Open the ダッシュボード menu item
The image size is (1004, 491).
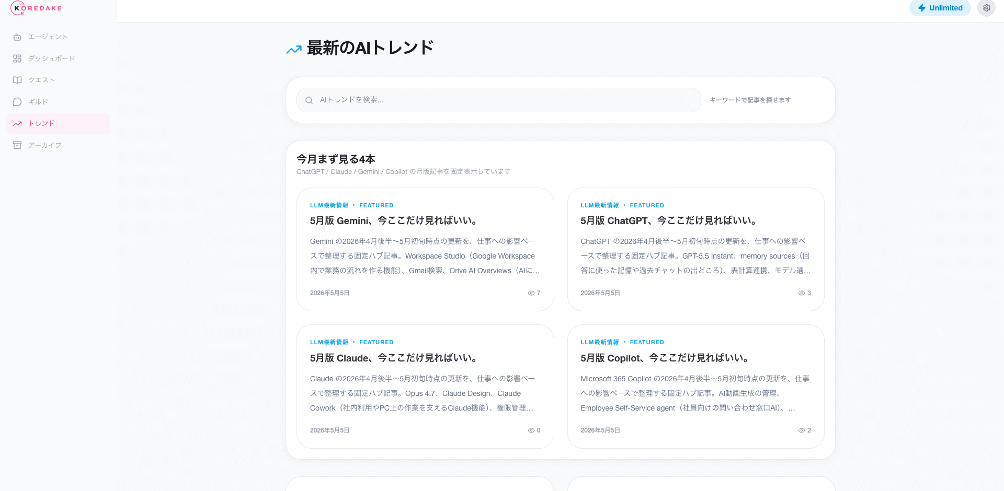click(58, 59)
